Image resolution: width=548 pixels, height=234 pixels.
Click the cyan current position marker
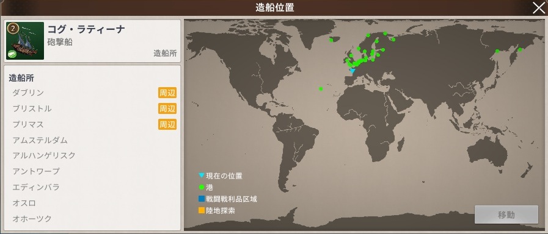point(353,71)
